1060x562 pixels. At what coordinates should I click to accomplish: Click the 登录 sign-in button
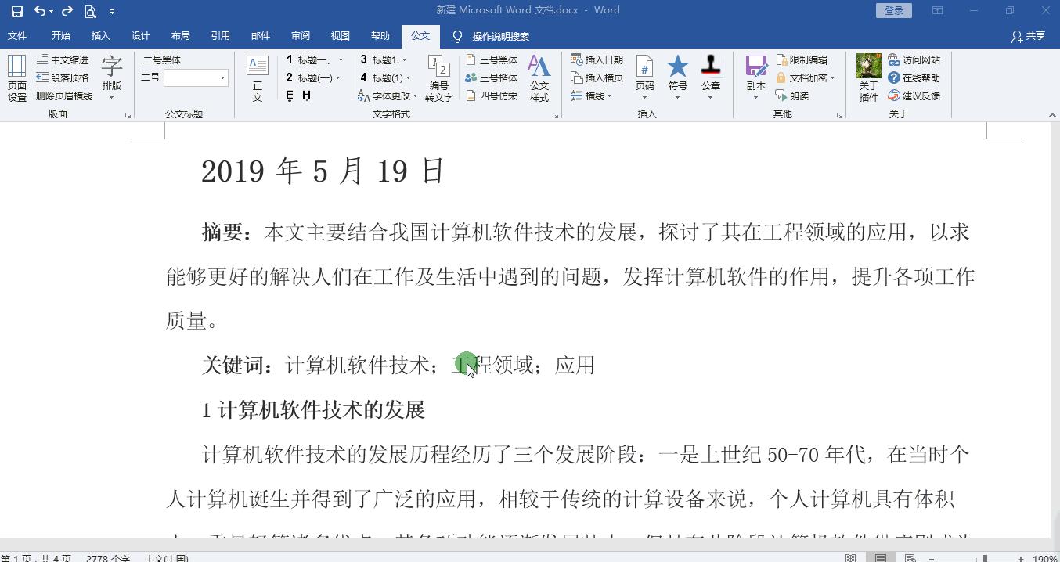pyautogui.click(x=893, y=10)
